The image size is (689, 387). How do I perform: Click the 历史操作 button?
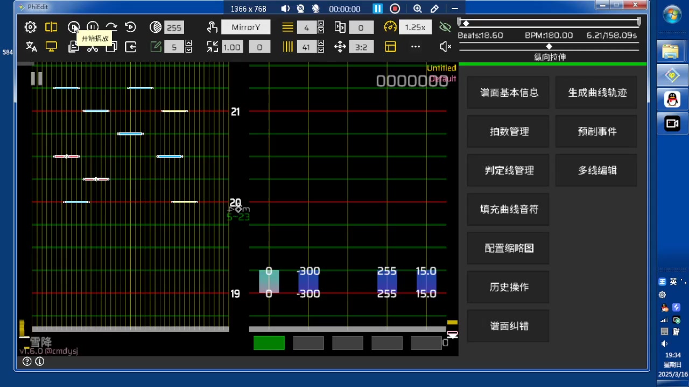click(509, 287)
